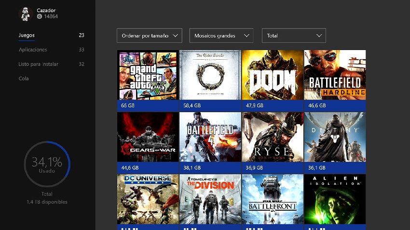Click the 47,9 GB size label
Screen dimensions: 410x230
254,105
